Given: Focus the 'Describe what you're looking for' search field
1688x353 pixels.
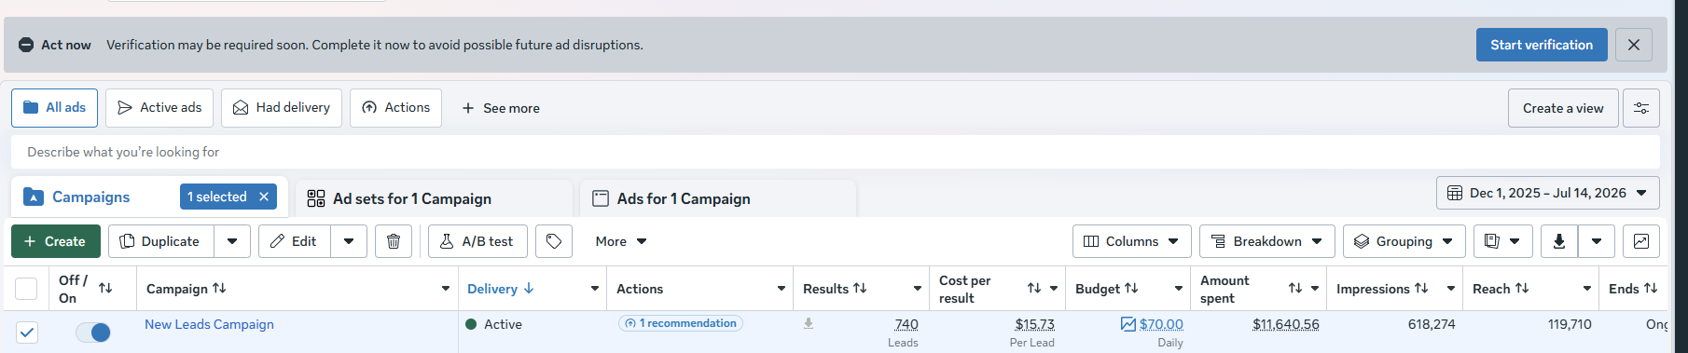Looking at the screenshot, I should tap(835, 152).
